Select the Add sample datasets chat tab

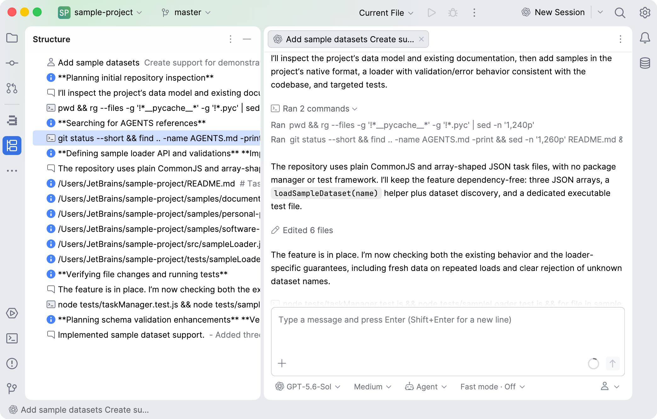click(x=348, y=39)
